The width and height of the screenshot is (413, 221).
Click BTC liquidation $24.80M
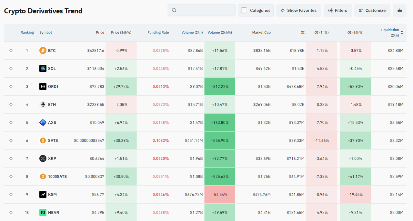tap(396, 51)
